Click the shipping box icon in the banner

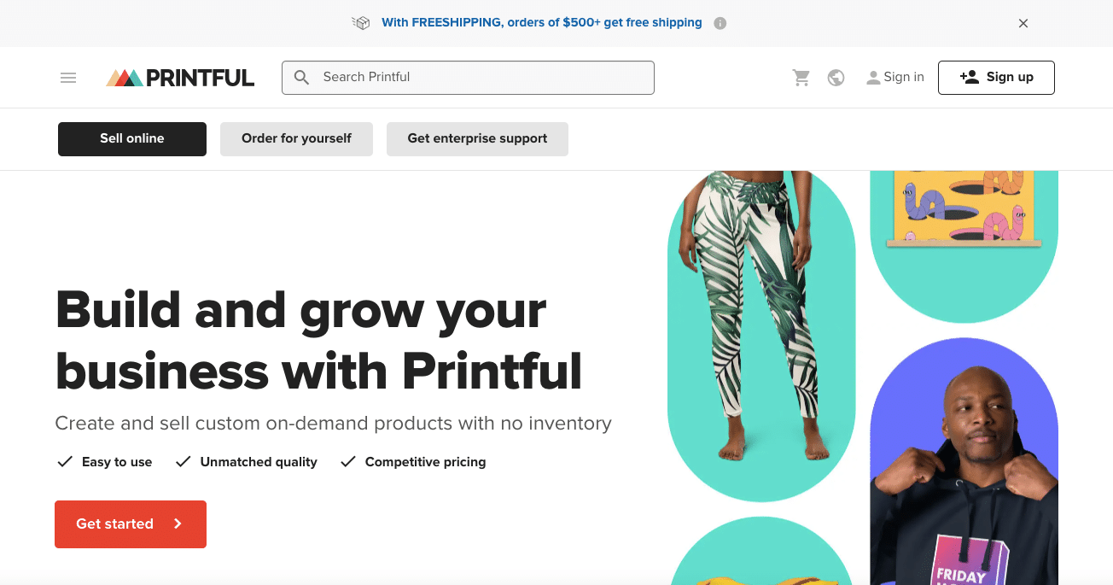pyautogui.click(x=361, y=22)
